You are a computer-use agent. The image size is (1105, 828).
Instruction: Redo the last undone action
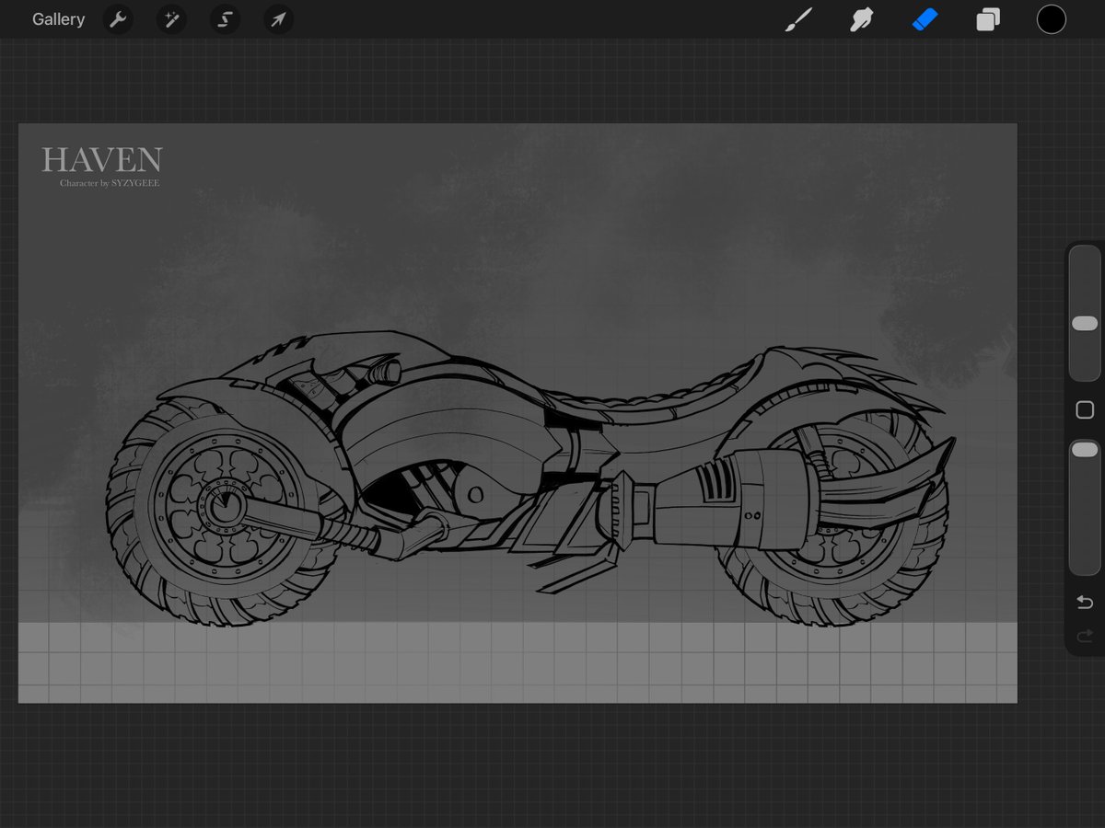pos(1085,636)
